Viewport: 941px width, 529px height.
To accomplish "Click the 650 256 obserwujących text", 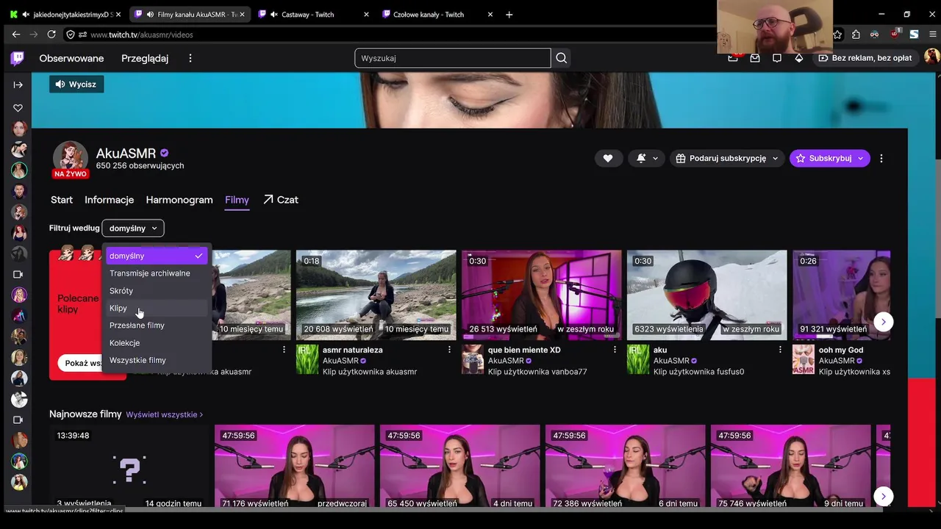I will point(140,166).
